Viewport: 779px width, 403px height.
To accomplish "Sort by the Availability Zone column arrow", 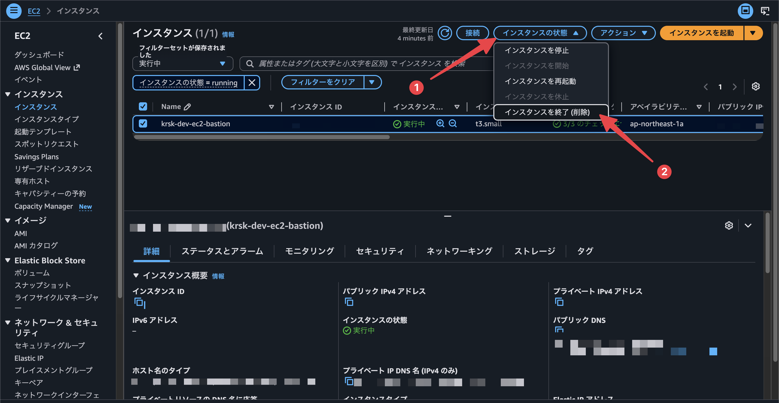I will [x=699, y=107].
